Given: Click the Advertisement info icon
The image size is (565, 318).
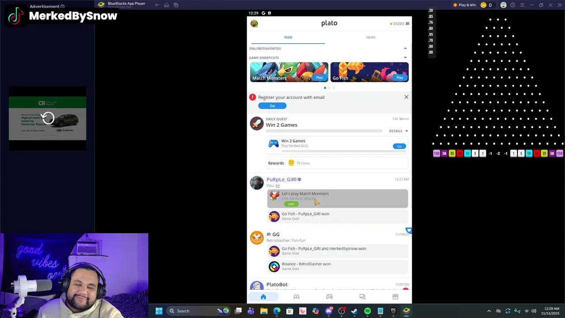Looking at the screenshot, I should point(62,7).
